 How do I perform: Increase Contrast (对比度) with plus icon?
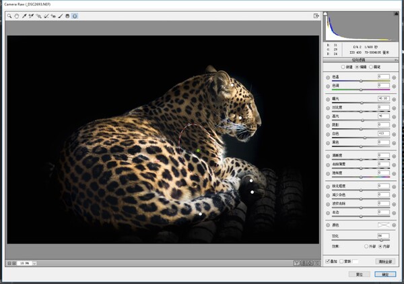(394, 108)
